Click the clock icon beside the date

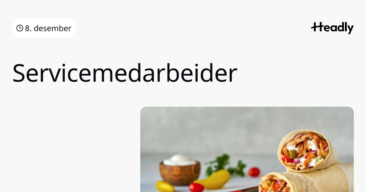[20, 28]
